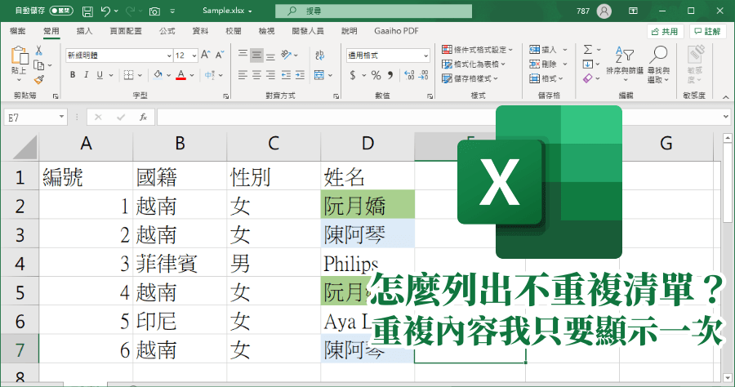
Task: Click the 共用 share button
Action: 665,31
